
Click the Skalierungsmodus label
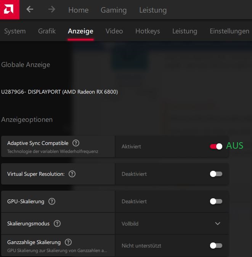(28, 223)
